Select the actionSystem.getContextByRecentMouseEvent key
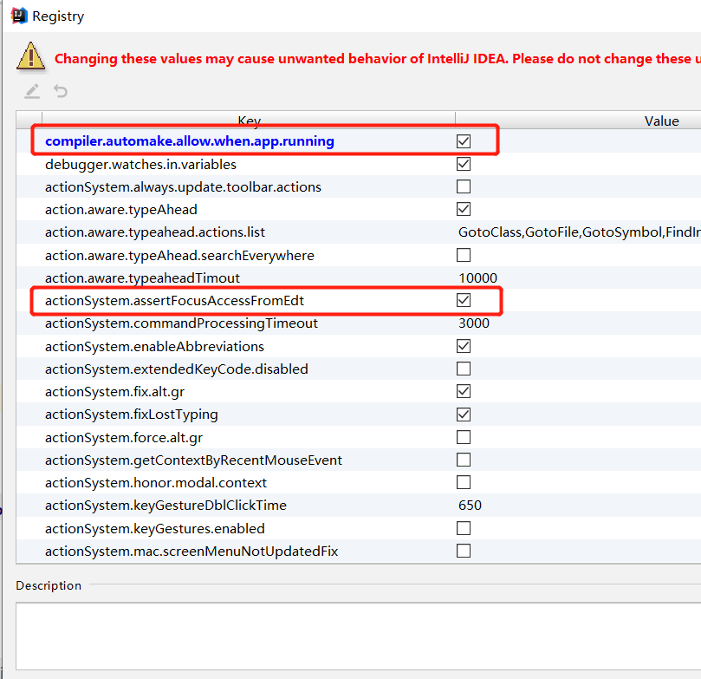This screenshot has width=701, height=679. [x=193, y=460]
